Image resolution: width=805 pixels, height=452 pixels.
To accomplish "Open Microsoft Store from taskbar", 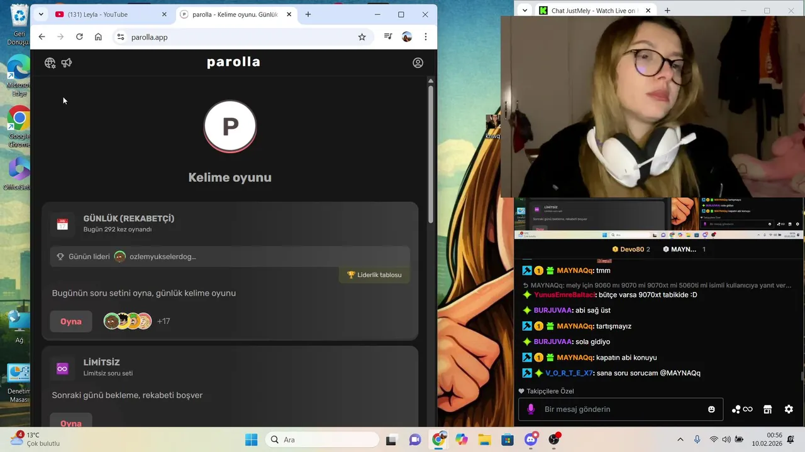I will [x=508, y=439].
